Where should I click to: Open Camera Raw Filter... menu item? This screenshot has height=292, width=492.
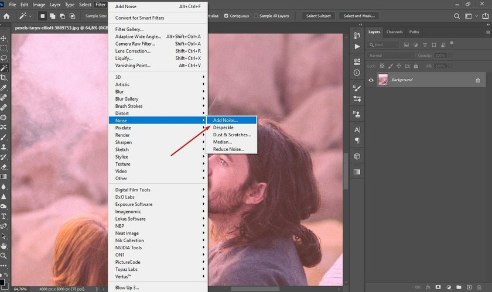(x=158, y=44)
